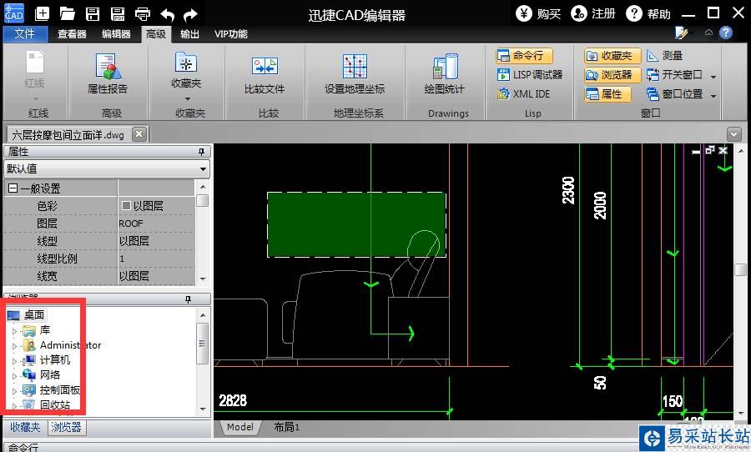The image size is (751, 452).
Task: Switch to the 编辑器 editor tab
Action: tap(116, 34)
